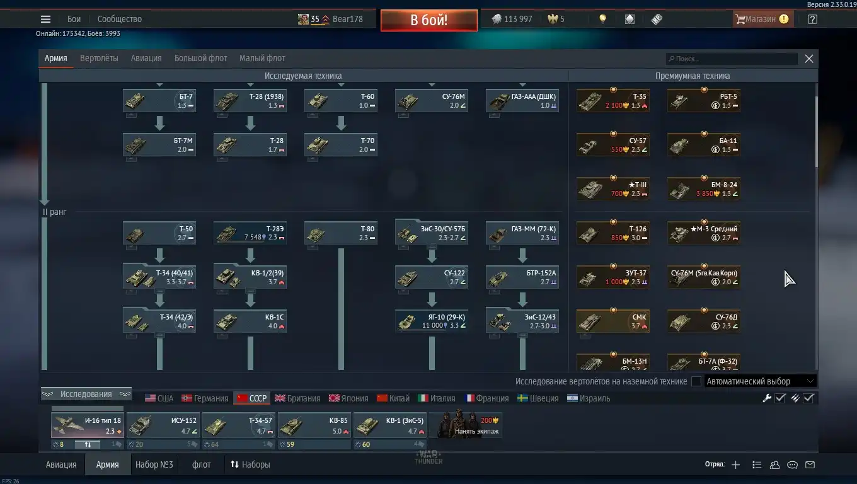Select the США nation
The width and height of the screenshot is (857, 484).
click(x=159, y=398)
